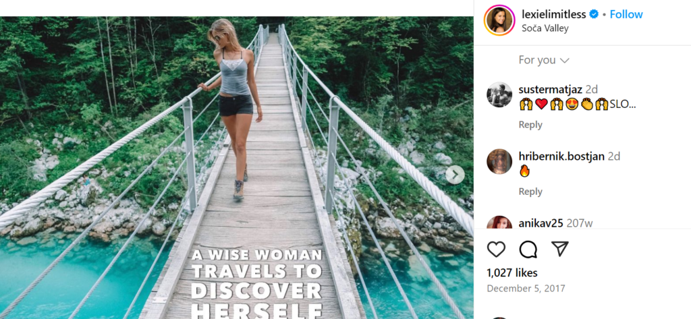Share post with paper plane icon
Image resolution: width=691 pixels, height=319 pixels.
(x=559, y=250)
